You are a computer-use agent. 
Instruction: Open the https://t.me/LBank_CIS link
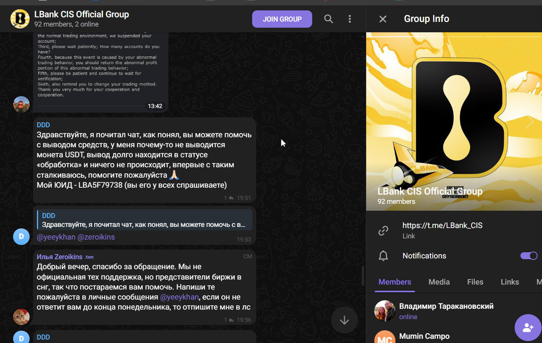point(442,225)
